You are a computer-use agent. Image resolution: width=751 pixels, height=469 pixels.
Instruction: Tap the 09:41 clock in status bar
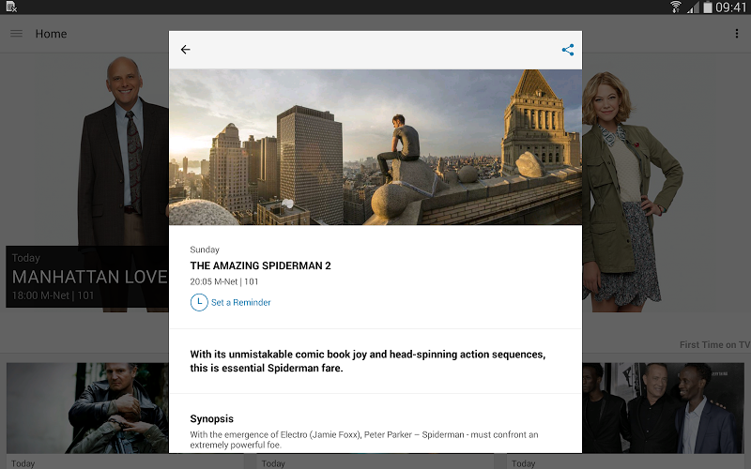(x=730, y=8)
